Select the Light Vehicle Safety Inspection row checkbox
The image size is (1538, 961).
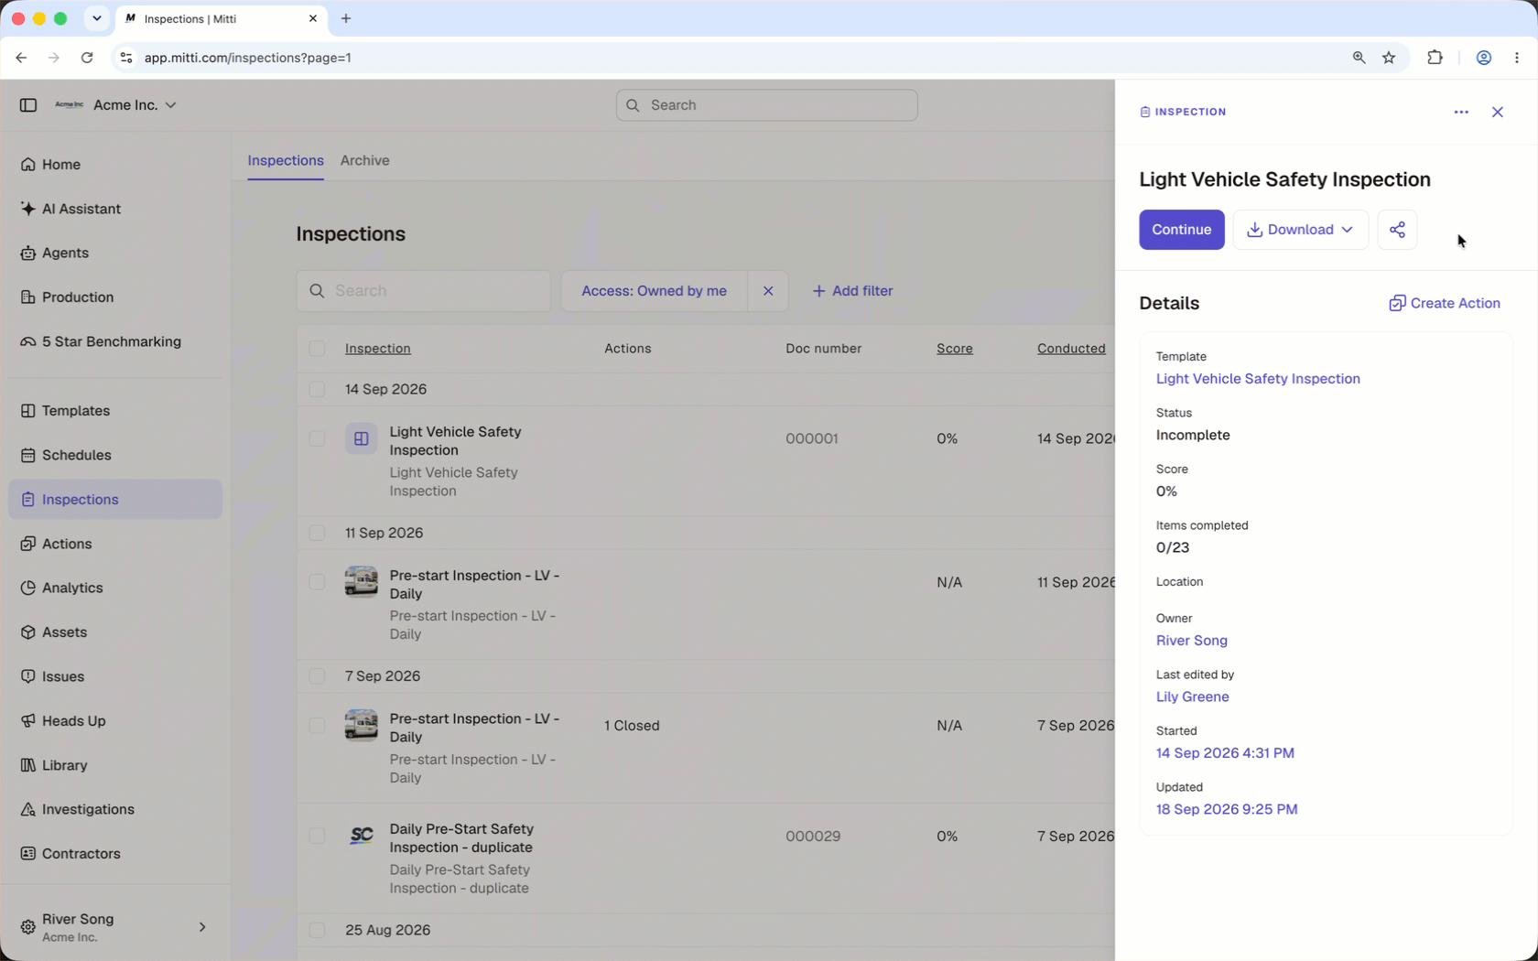pyautogui.click(x=317, y=438)
